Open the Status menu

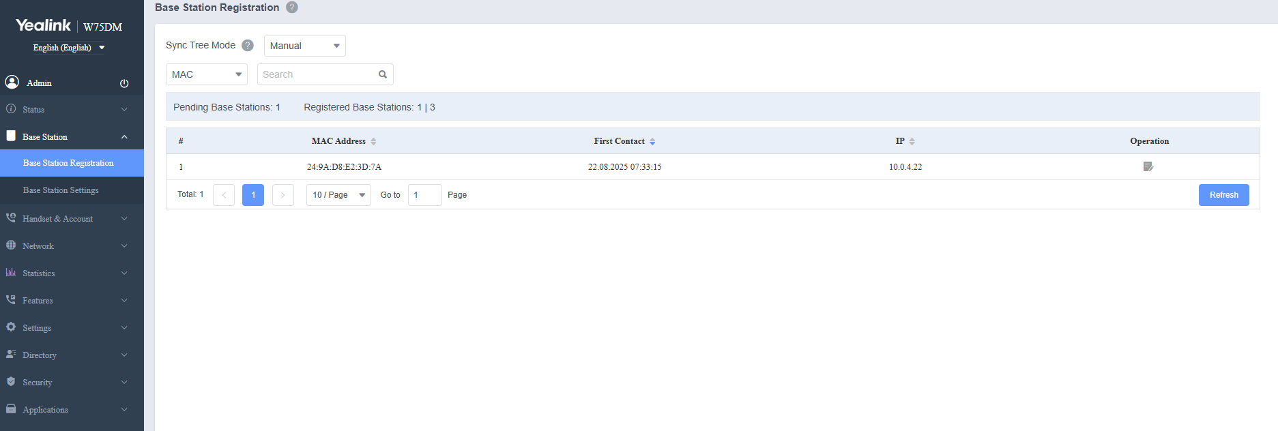pos(72,110)
